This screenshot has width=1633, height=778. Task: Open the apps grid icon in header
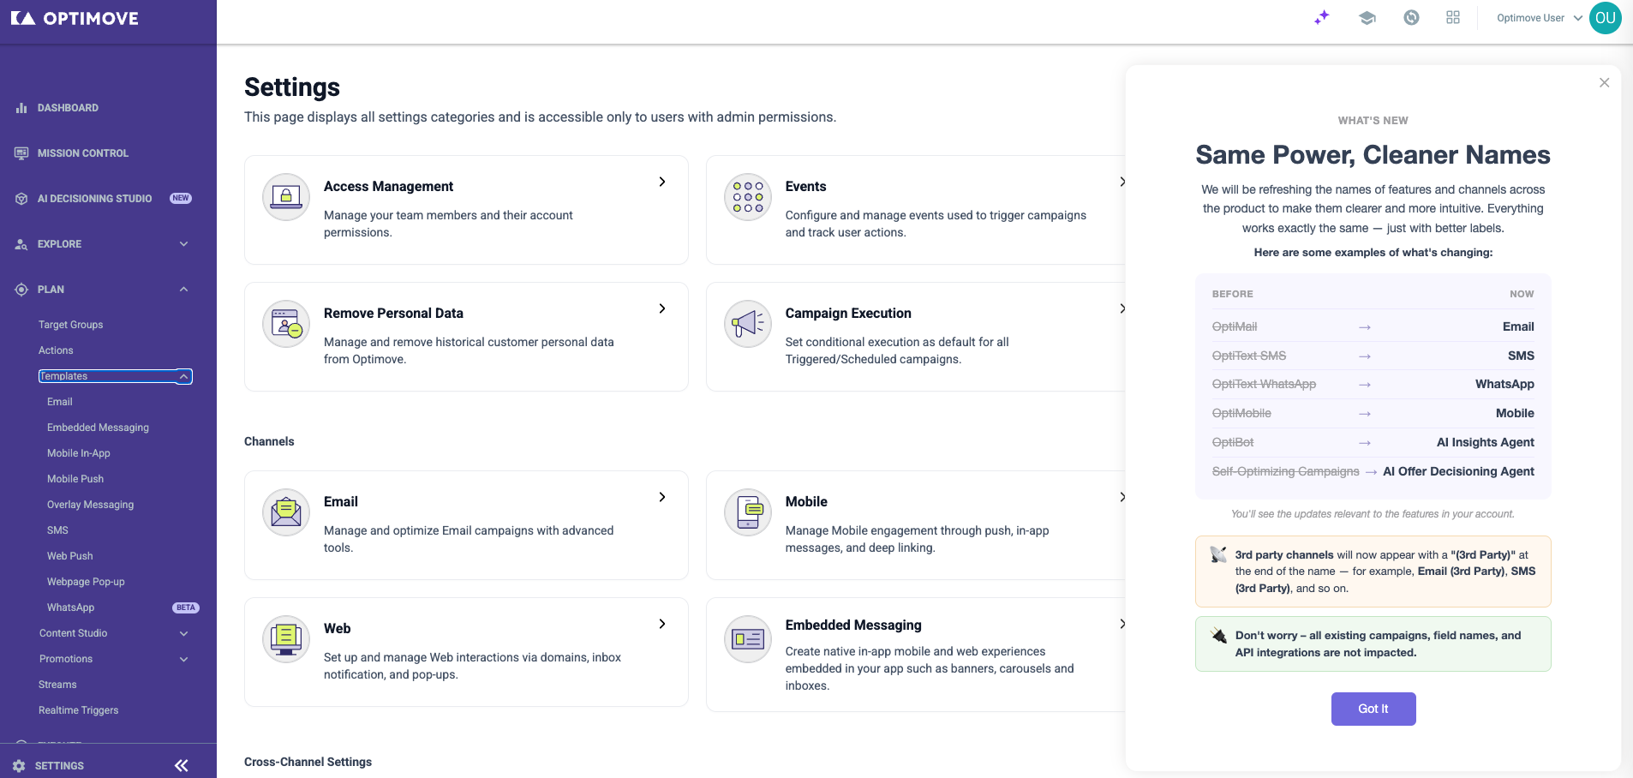point(1453,17)
